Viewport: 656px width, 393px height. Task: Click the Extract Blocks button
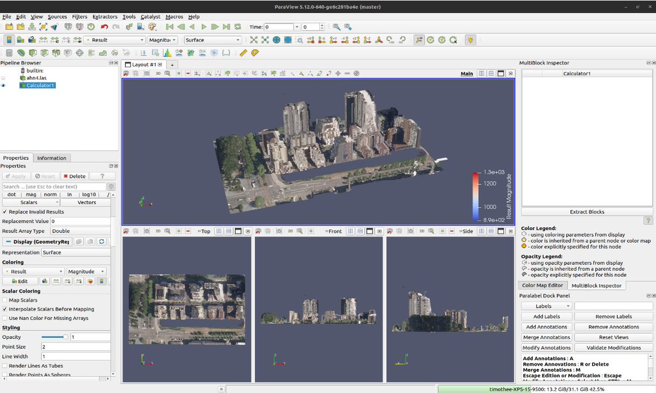[587, 212]
